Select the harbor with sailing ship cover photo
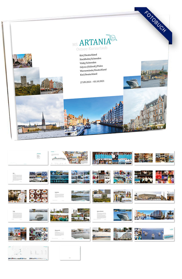The image size is (182, 279). (155, 74)
